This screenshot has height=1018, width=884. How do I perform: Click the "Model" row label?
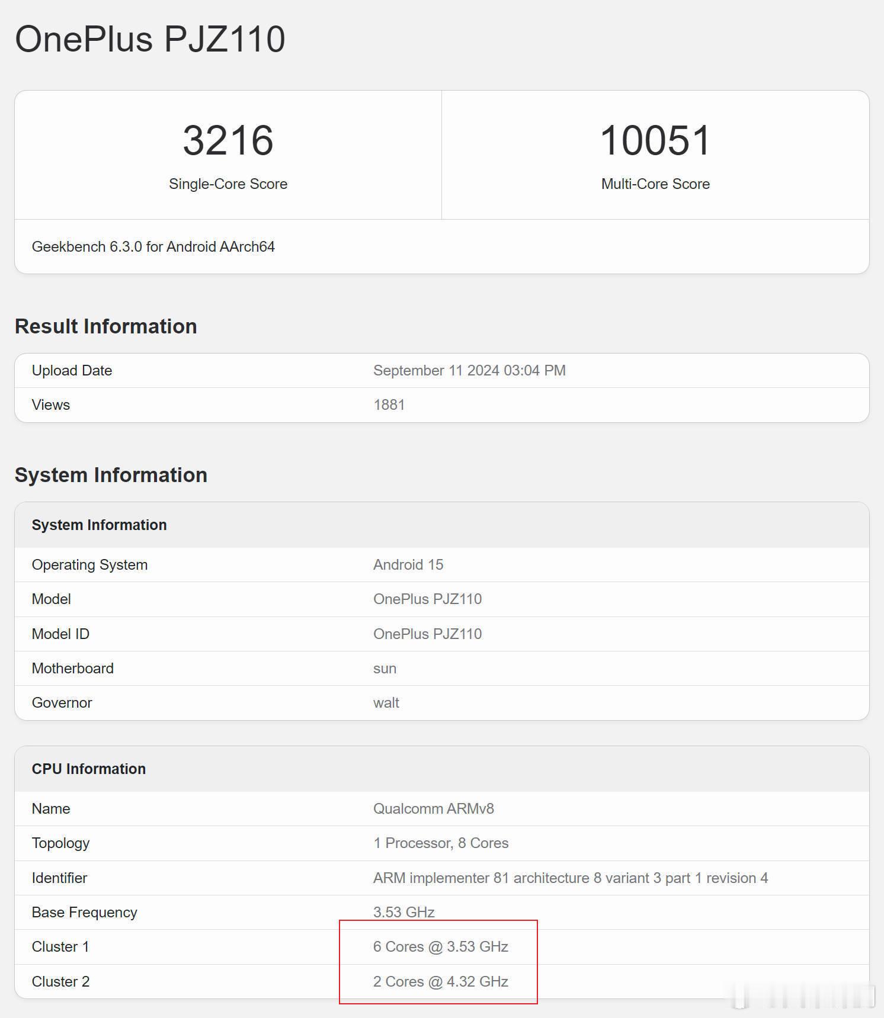pyautogui.click(x=52, y=599)
